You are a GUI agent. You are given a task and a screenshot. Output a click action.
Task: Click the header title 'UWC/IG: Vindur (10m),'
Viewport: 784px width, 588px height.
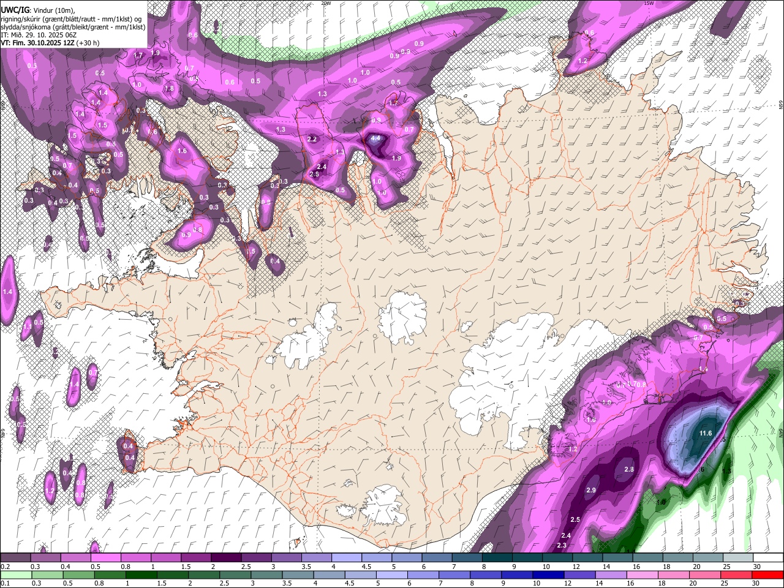click(39, 10)
